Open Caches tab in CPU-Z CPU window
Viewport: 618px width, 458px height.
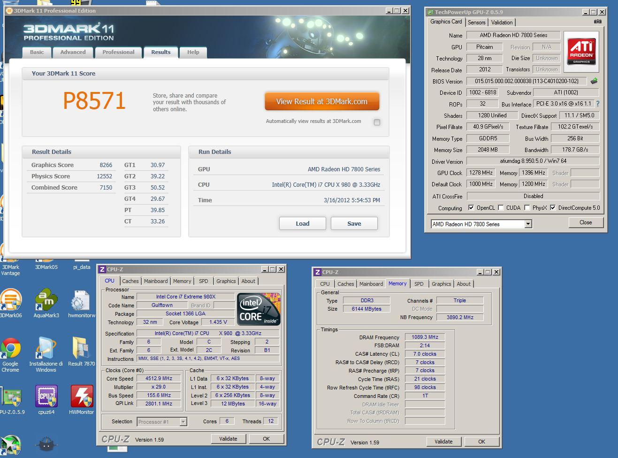point(130,281)
